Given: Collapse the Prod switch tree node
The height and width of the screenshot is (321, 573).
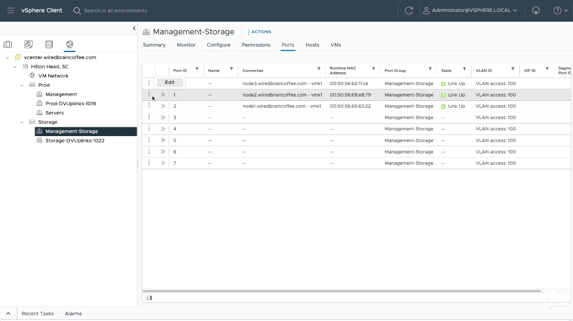Looking at the screenshot, I should tap(22, 85).
